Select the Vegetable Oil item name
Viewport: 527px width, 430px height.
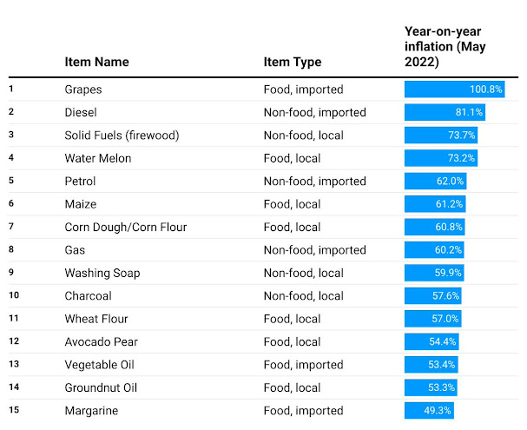tap(99, 365)
